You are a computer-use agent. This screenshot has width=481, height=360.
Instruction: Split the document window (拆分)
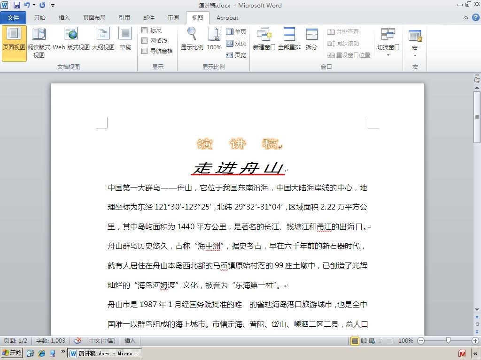[x=311, y=38]
